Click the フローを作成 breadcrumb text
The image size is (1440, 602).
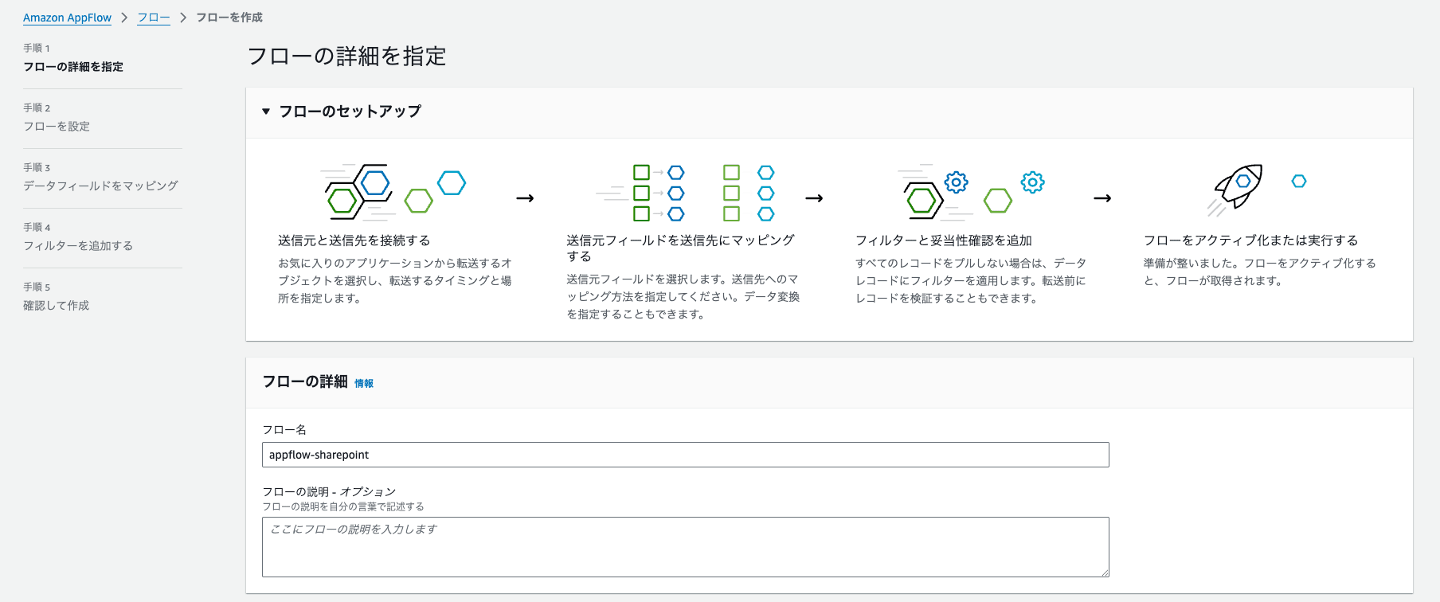pyautogui.click(x=229, y=18)
